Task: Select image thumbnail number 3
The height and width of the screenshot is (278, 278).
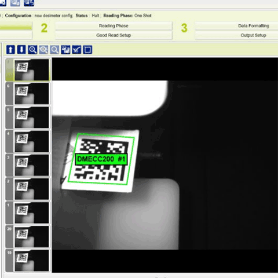Action: point(28,165)
